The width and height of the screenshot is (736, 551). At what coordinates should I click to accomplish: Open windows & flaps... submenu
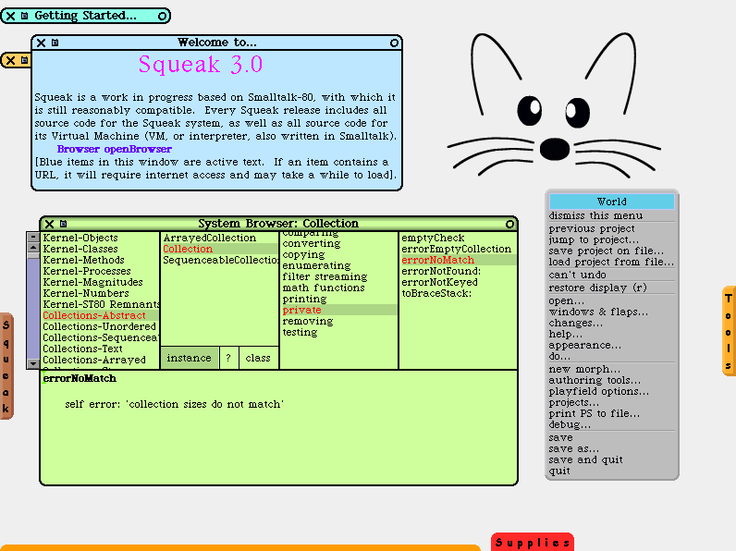[x=611, y=312]
